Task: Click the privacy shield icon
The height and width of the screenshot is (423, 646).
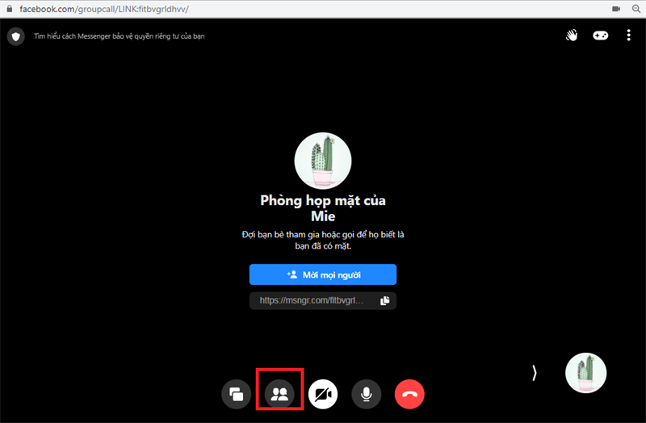Action: click(16, 36)
